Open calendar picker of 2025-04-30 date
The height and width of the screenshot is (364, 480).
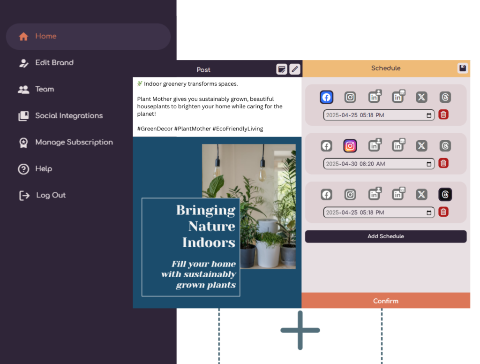tap(429, 164)
